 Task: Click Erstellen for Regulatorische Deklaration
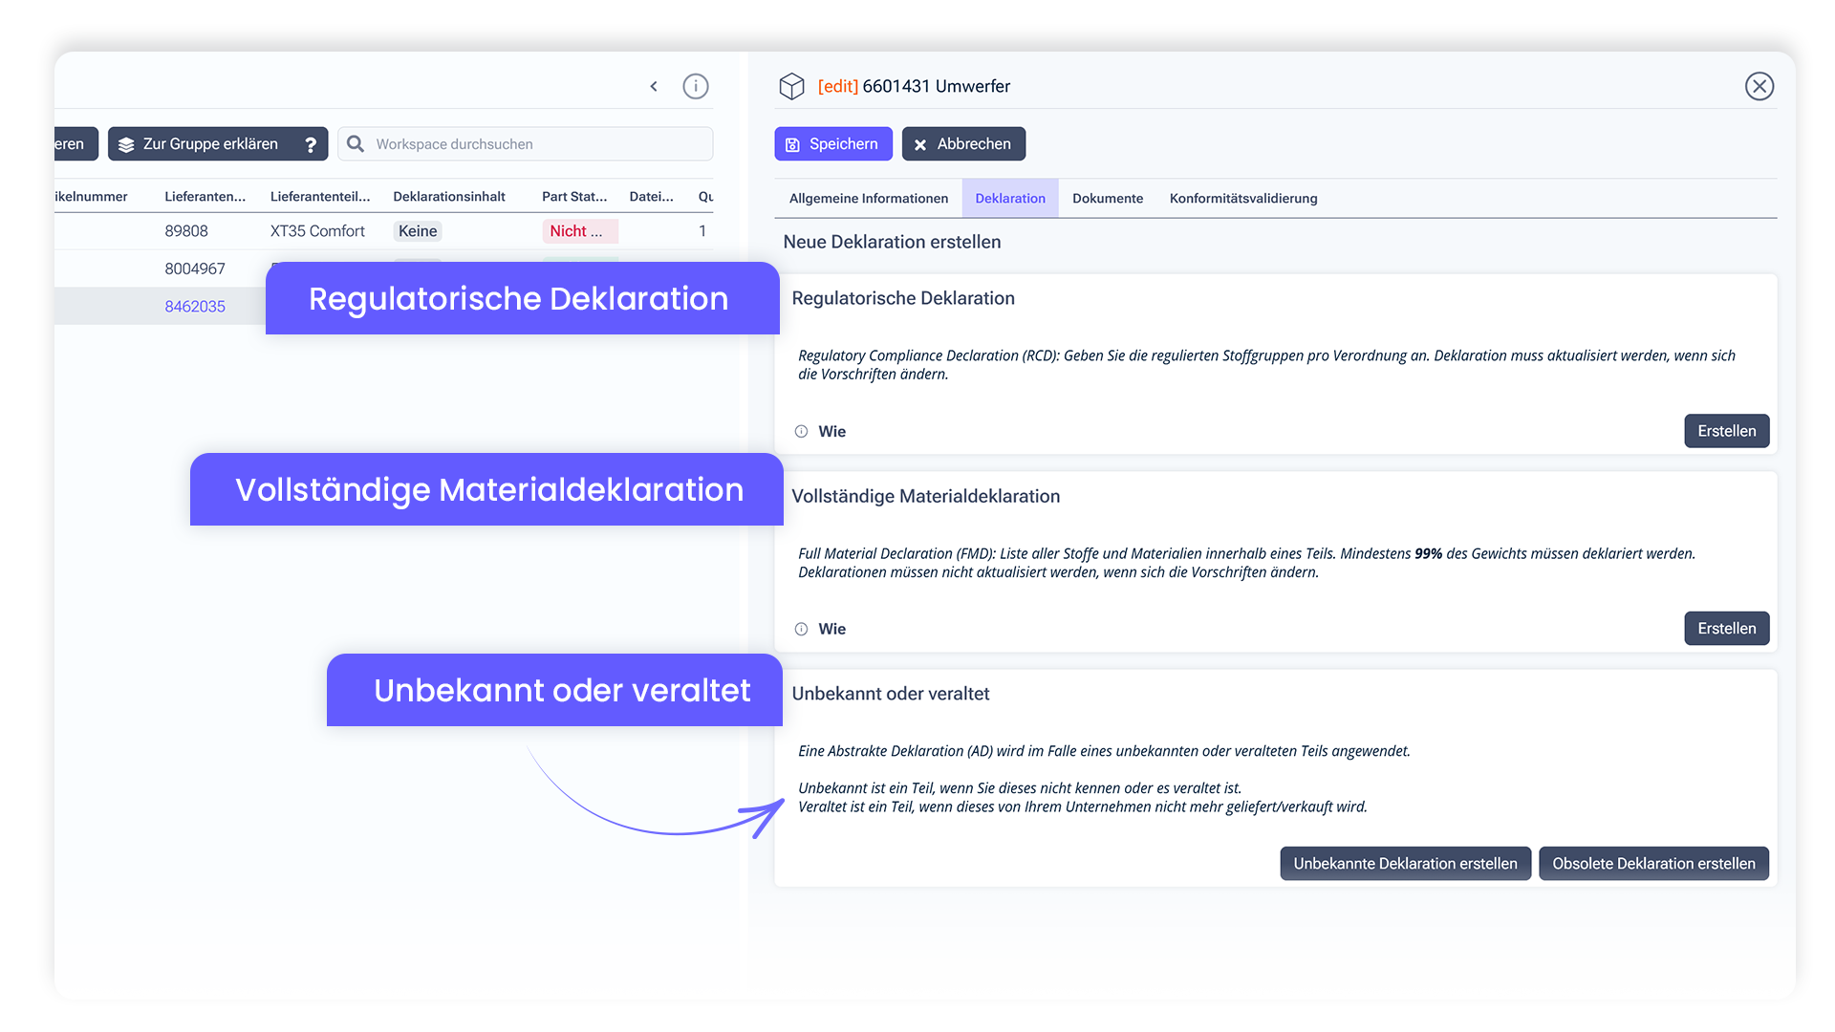1726,431
